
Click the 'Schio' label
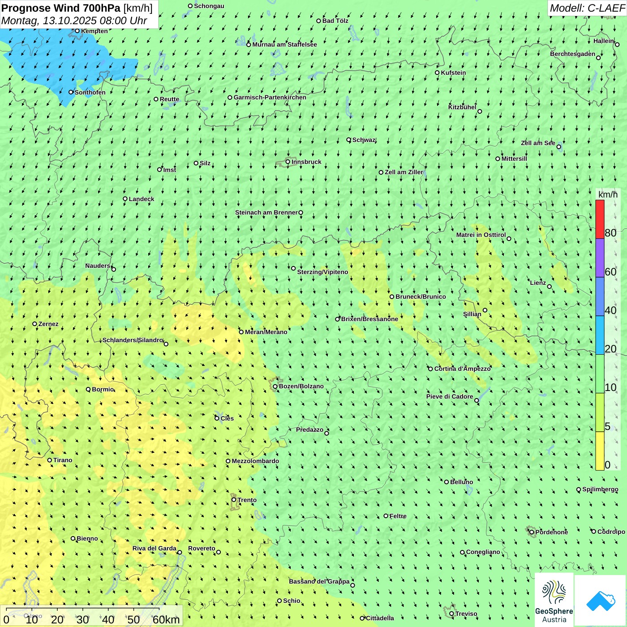292,601
